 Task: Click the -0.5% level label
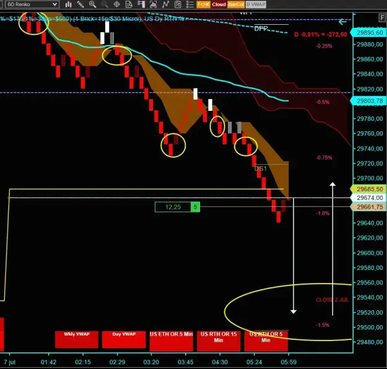pyautogui.click(x=323, y=102)
